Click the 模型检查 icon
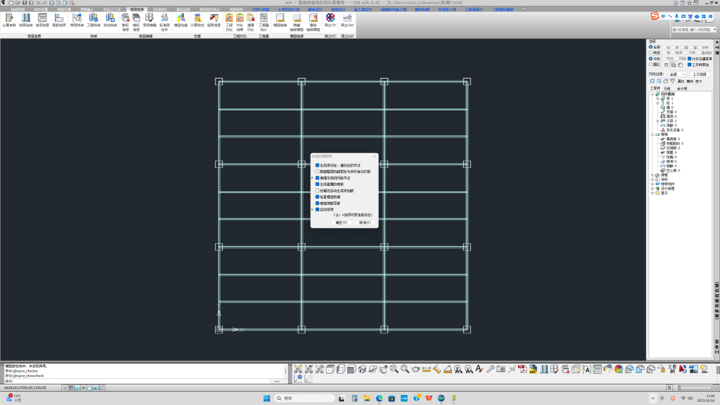Viewport: 720px width, 405px height. point(181,20)
